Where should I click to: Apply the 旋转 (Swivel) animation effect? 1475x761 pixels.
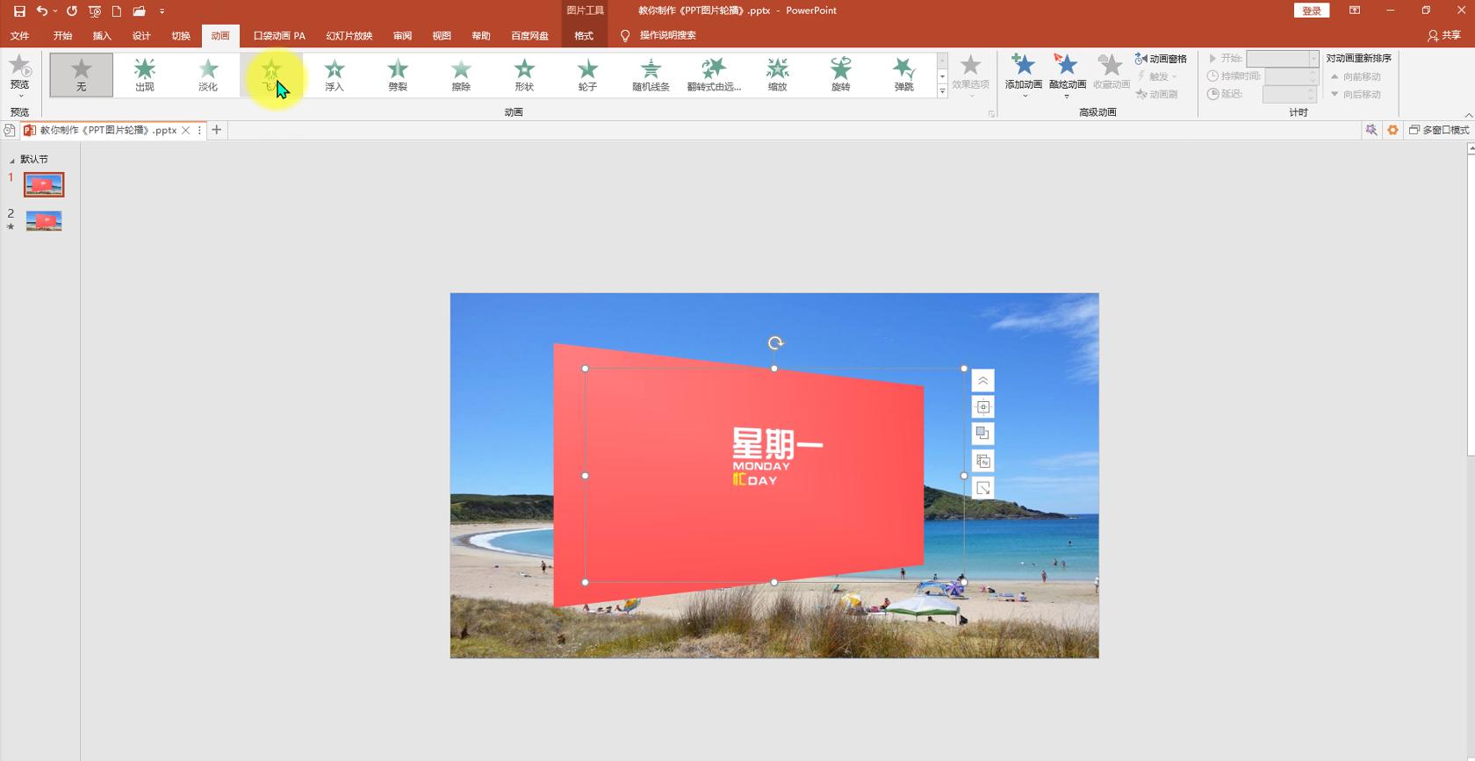coord(840,74)
